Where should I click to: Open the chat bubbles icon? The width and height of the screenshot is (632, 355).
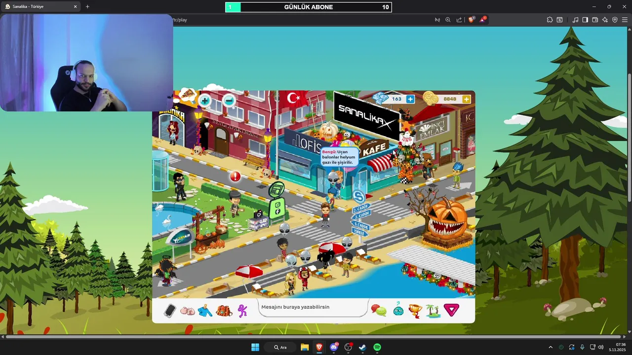[x=379, y=311]
